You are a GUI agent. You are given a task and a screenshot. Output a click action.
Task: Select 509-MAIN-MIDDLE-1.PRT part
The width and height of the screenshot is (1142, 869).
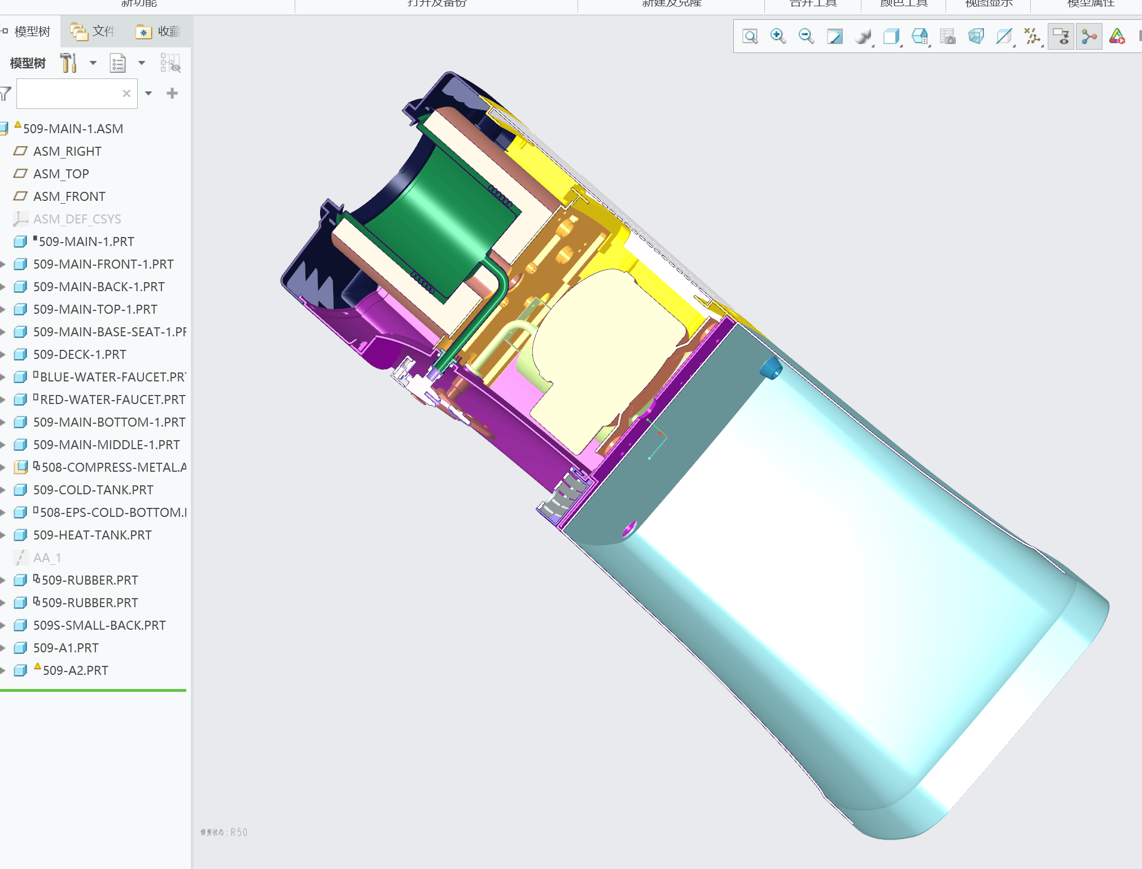coord(106,445)
